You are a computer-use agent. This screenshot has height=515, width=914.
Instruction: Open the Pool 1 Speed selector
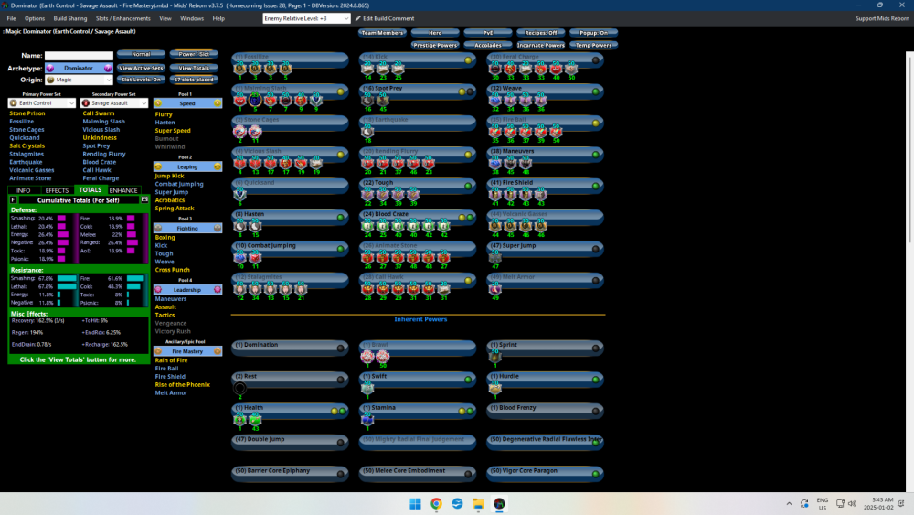[x=187, y=103]
